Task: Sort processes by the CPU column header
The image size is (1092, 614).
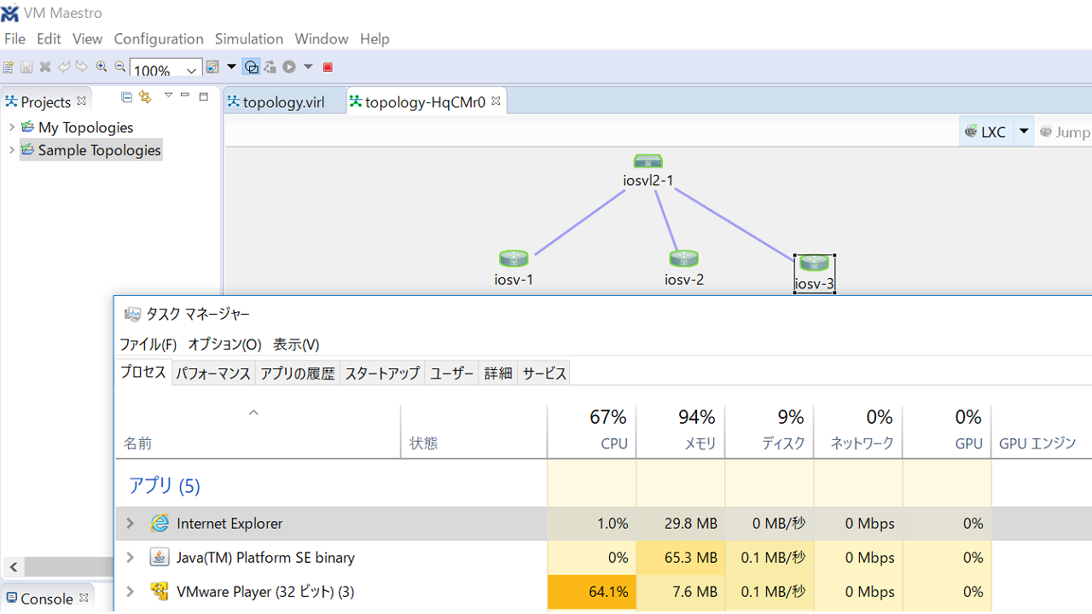Action: click(592, 431)
